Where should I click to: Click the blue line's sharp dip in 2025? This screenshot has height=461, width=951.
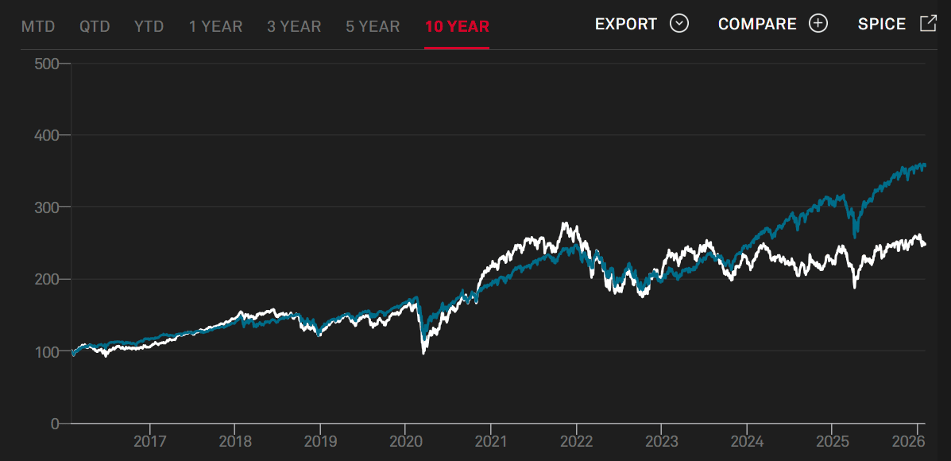(x=855, y=235)
